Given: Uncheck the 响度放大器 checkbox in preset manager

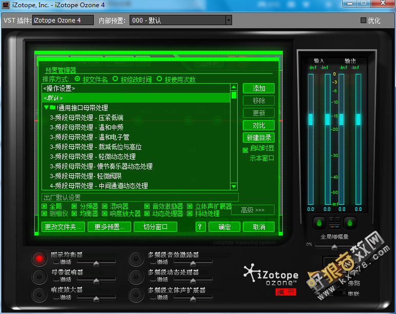Looking at the screenshot, I should [x=105, y=213].
